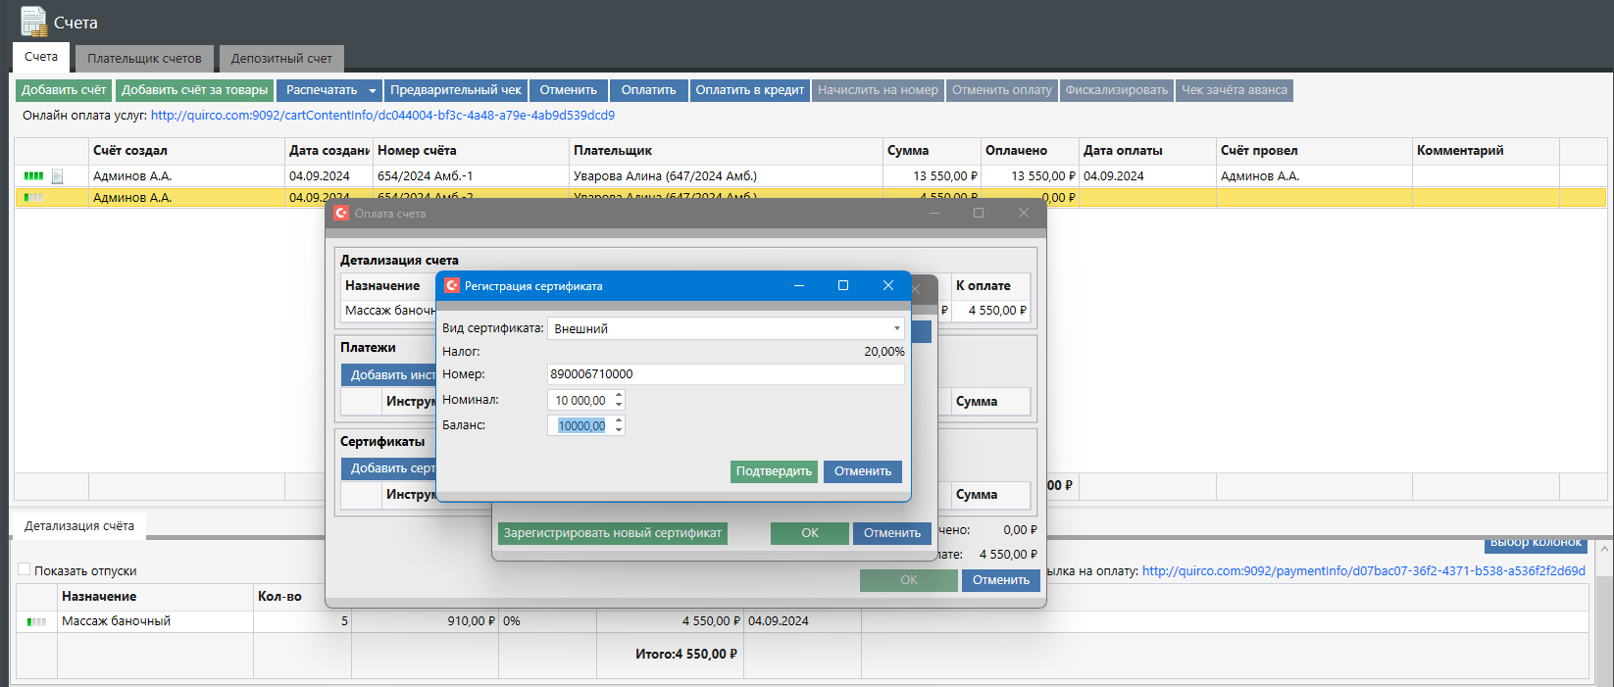Click payment status indicator in highlighted invoice row
Viewport: 1614px width, 687px height.
click(x=33, y=198)
